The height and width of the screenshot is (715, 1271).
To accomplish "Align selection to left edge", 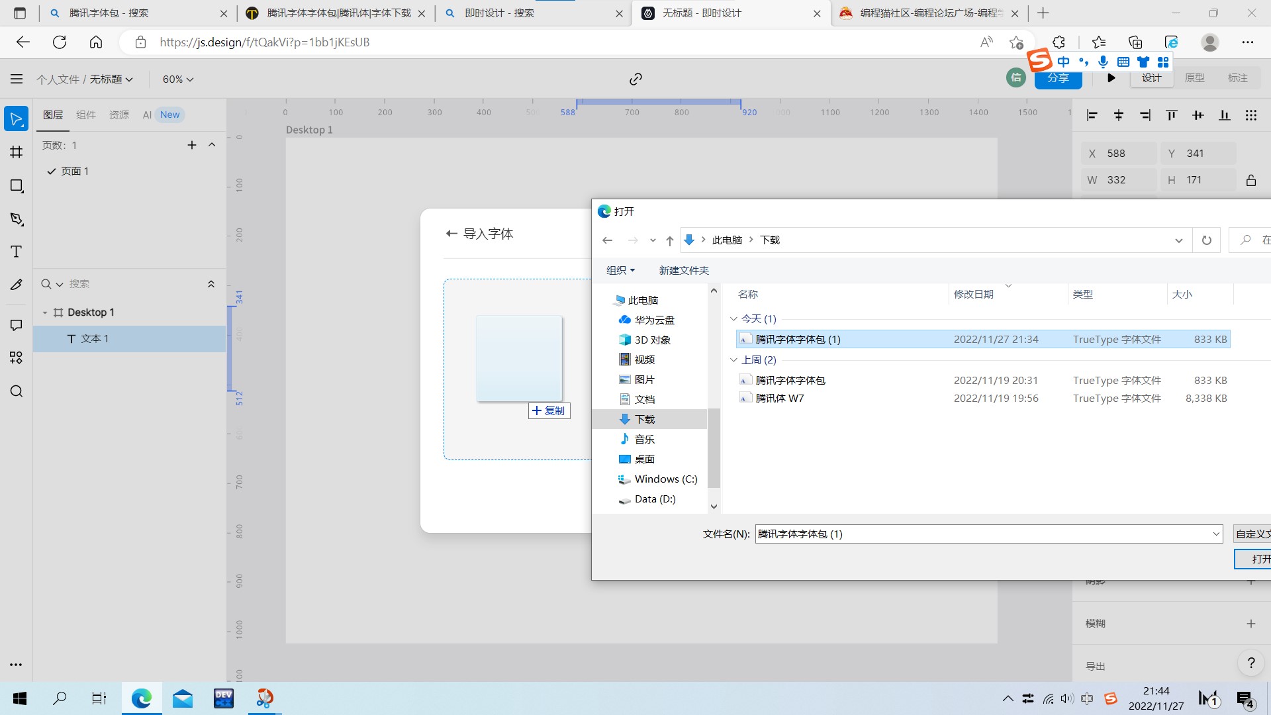I will (x=1092, y=115).
